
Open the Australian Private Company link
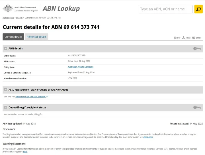80,67
